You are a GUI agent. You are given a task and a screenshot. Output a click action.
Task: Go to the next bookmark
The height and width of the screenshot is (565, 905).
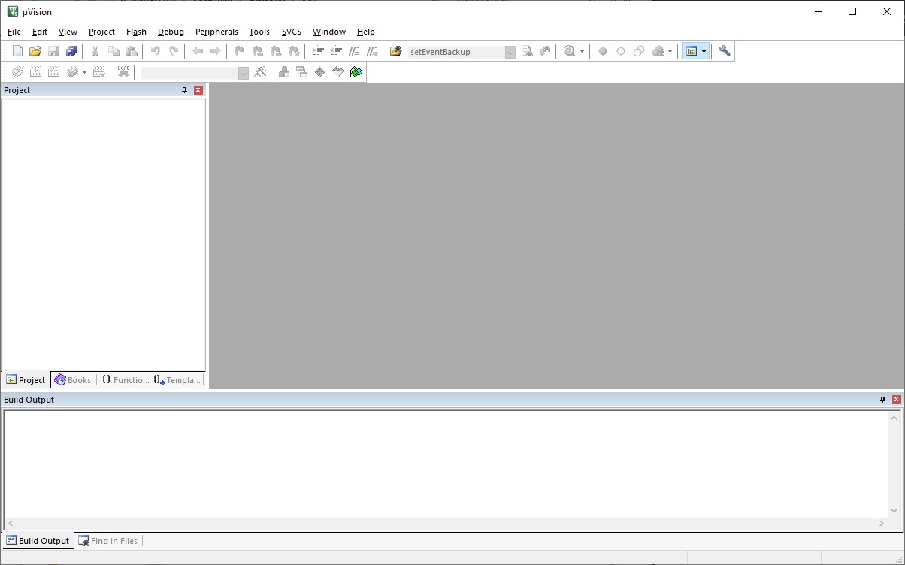click(x=276, y=51)
